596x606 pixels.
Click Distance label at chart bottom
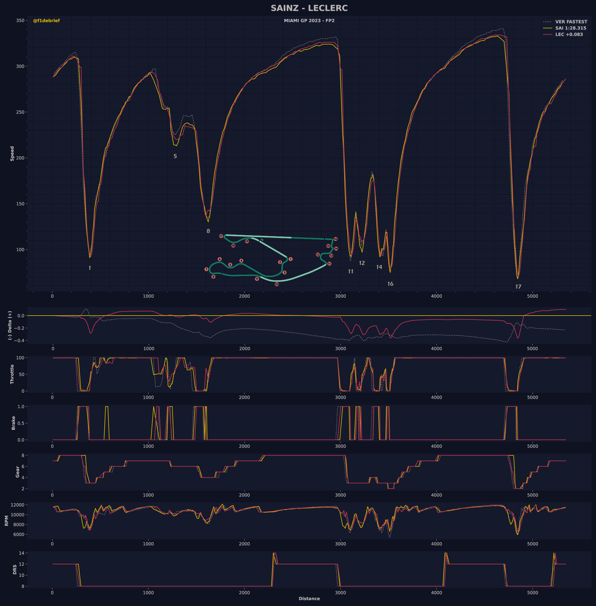309,599
